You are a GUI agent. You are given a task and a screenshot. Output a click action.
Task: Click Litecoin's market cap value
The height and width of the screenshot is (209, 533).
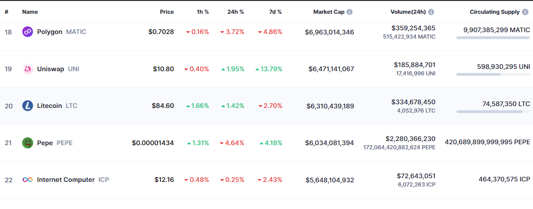(330, 106)
